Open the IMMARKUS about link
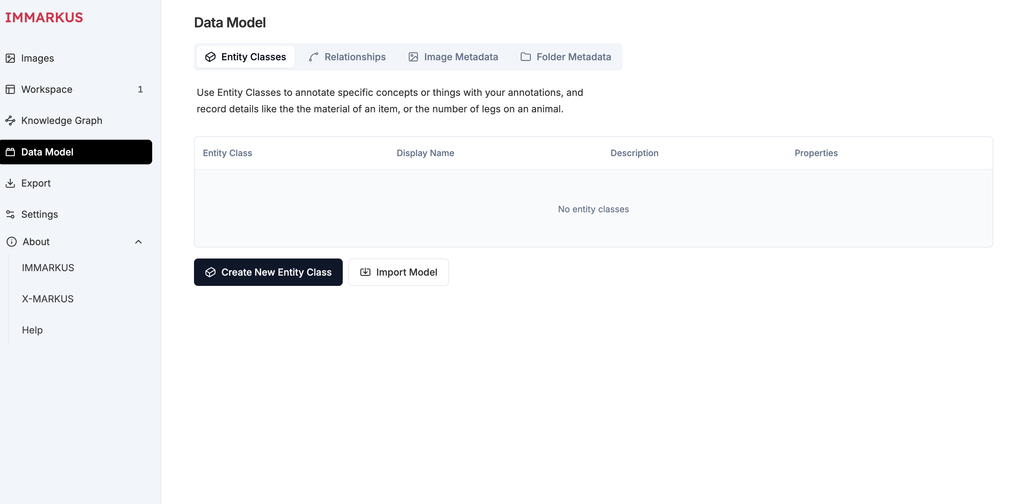Screen dimensions: 1020x504 coord(48,268)
